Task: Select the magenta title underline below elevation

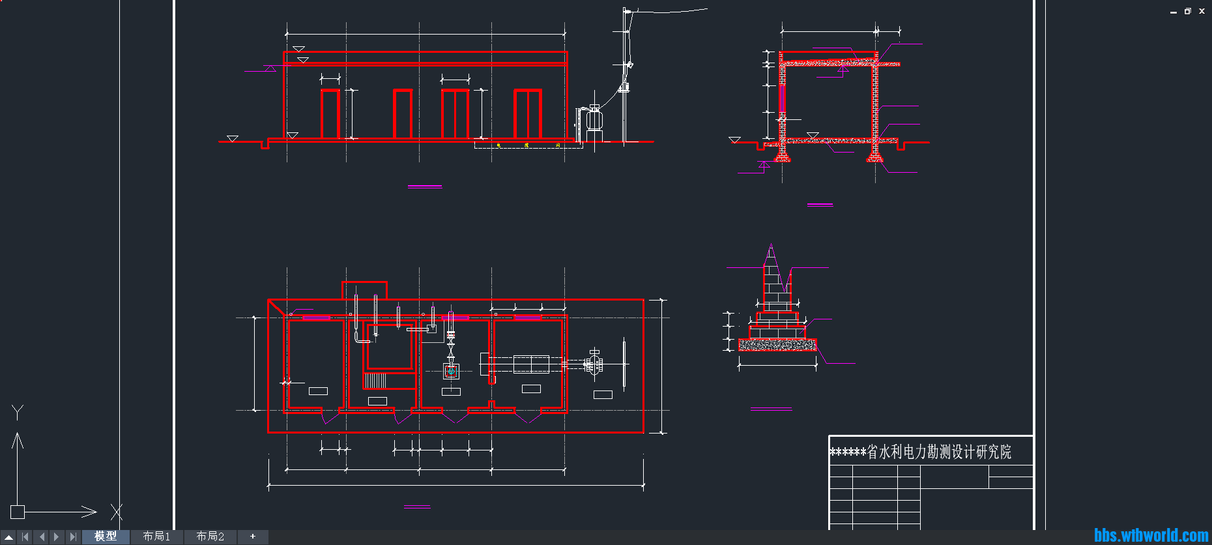Action: [425, 187]
